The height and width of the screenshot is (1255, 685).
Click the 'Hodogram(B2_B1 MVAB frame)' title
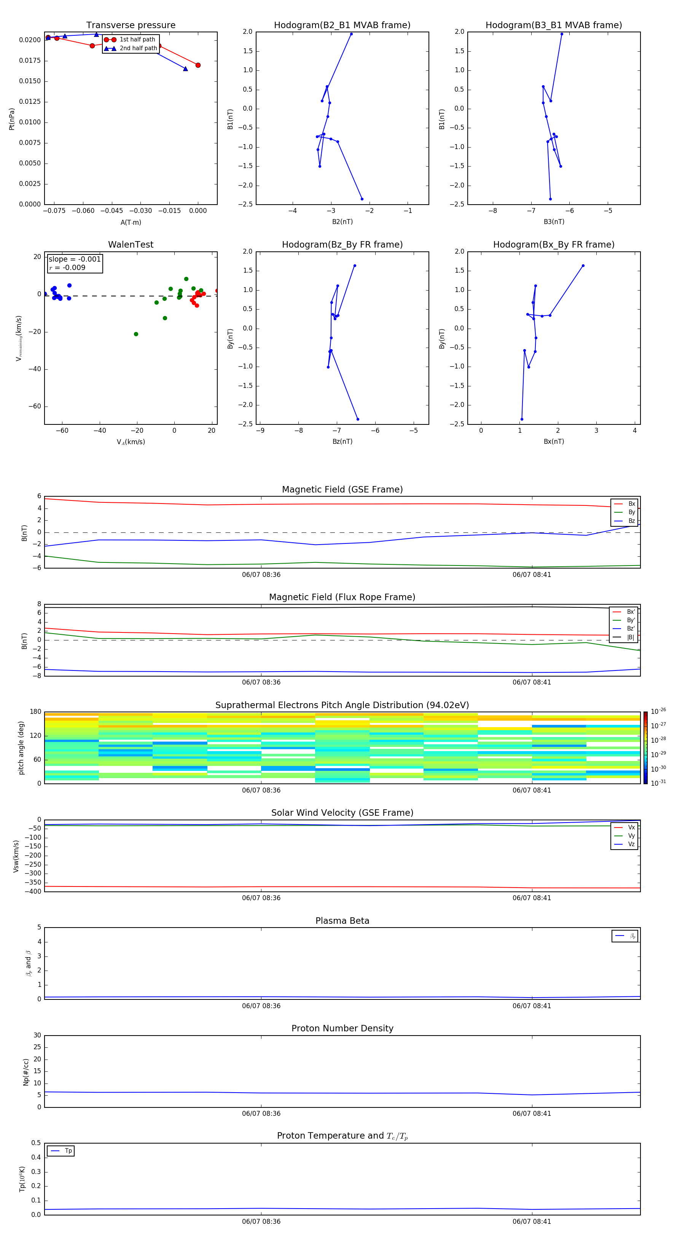[x=342, y=25]
